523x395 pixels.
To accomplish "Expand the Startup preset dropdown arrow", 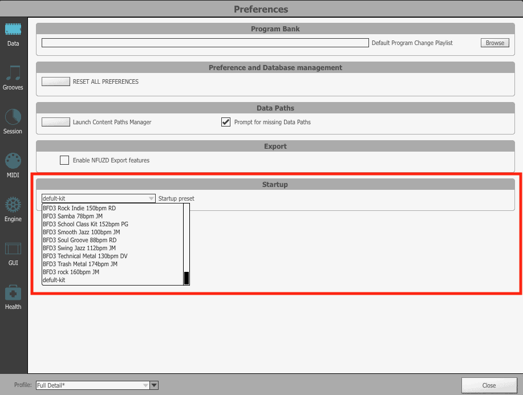I will tap(151, 199).
